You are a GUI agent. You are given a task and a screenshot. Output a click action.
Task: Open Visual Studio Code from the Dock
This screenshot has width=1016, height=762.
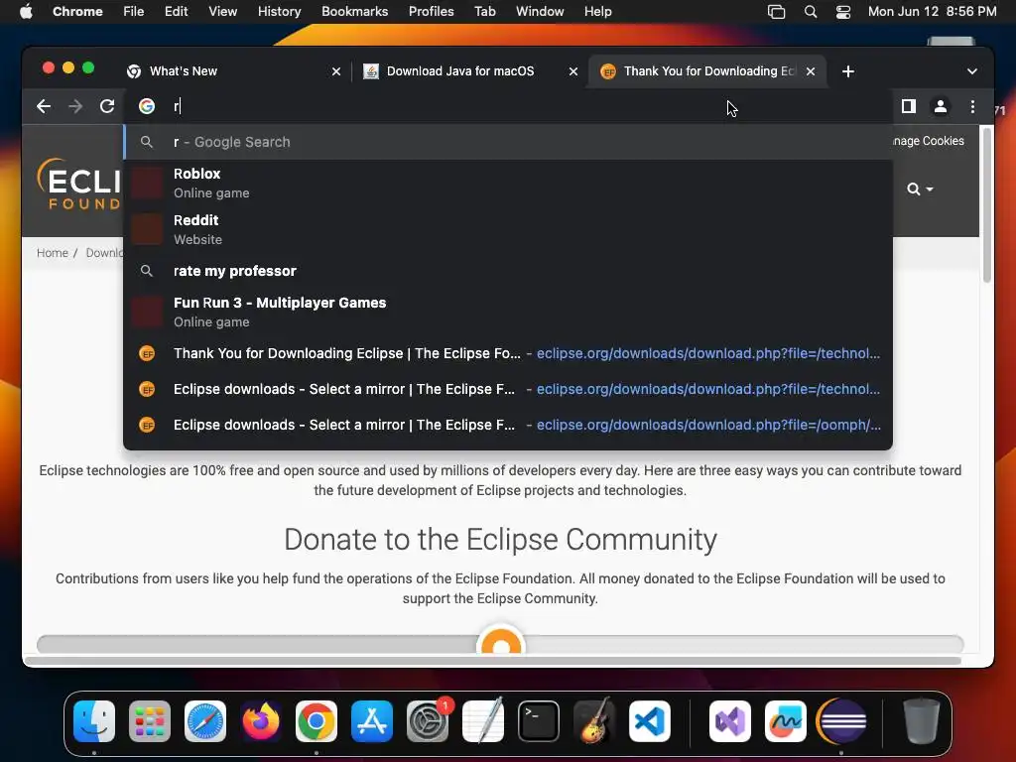650,721
